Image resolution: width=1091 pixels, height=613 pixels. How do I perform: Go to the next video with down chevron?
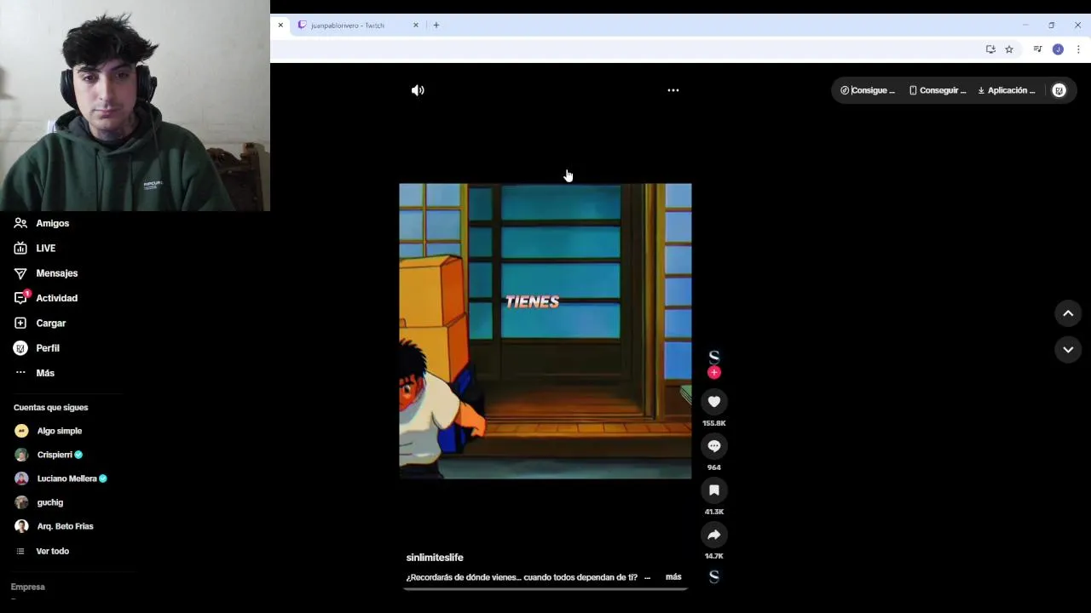tap(1068, 350)
